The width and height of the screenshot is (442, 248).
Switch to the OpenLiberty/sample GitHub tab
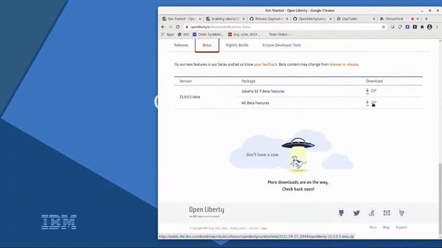tap(312, 19)
